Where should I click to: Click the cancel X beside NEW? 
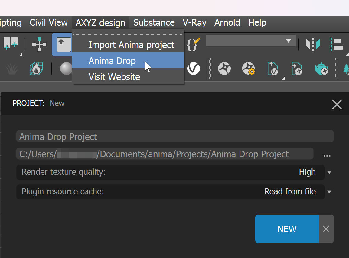point(326,229)
